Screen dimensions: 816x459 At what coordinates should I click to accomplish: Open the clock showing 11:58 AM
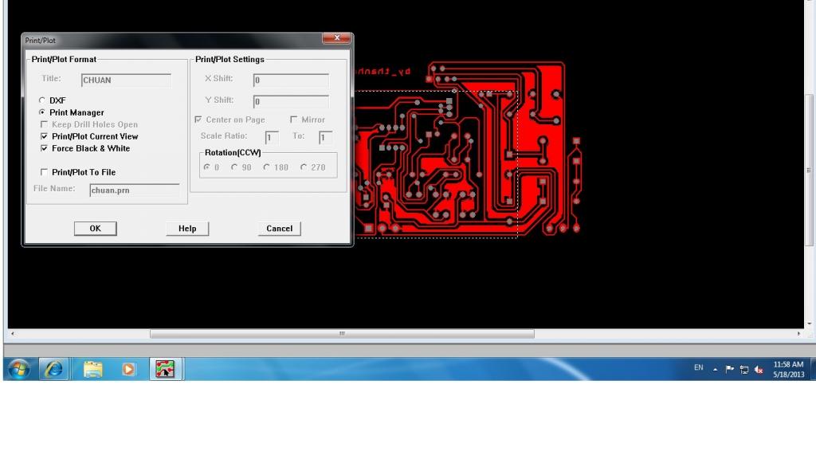(788, 370)
